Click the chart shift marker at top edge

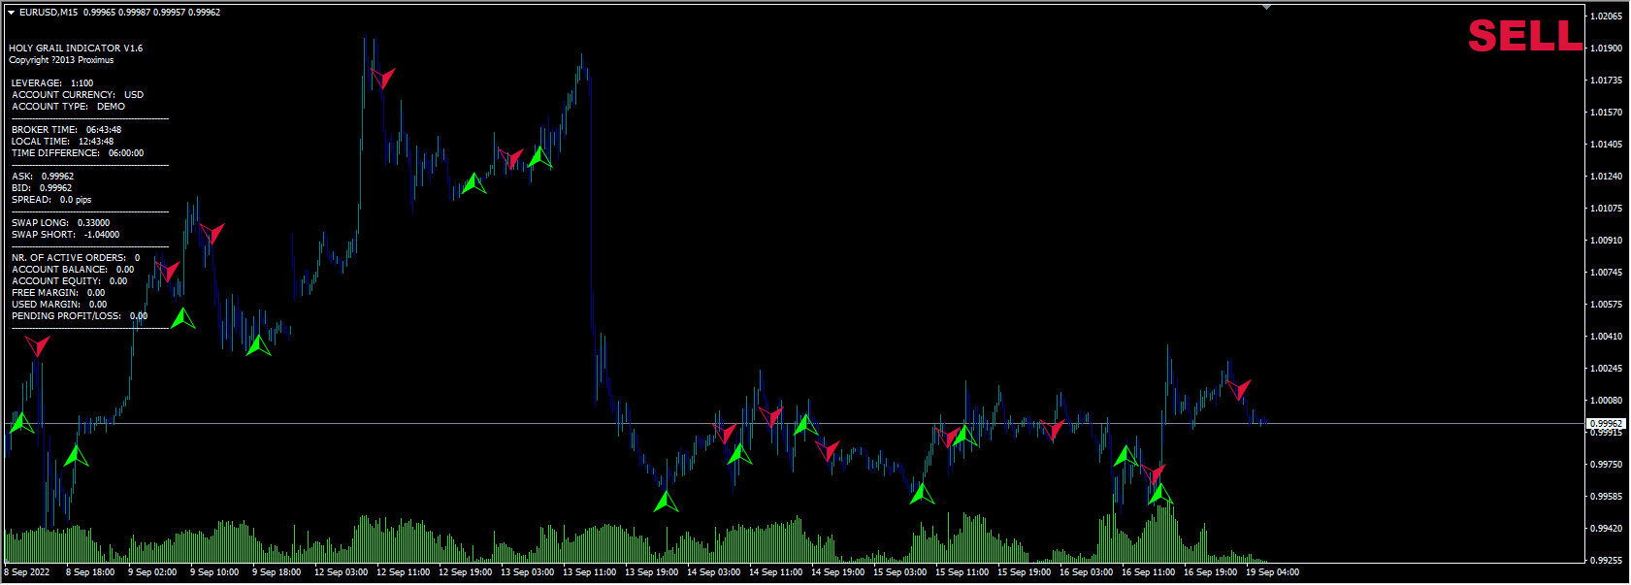[x=1266, y=7]
